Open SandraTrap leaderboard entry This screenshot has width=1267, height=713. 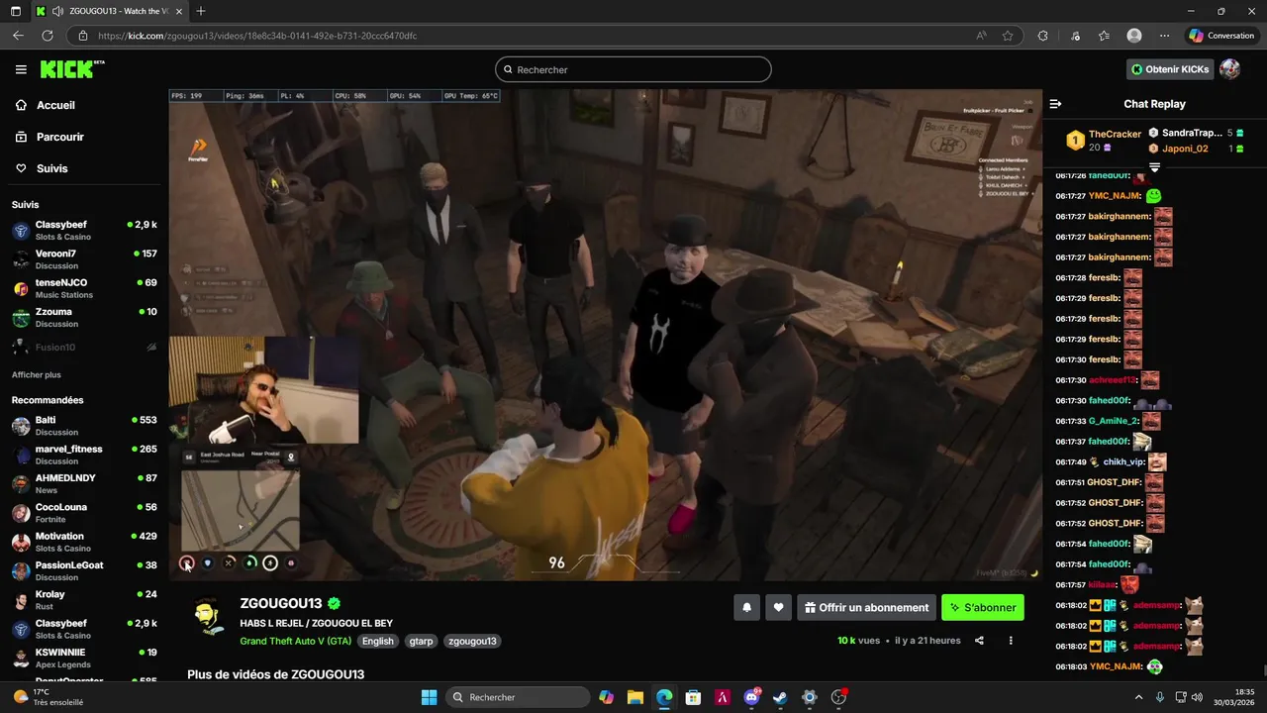pos(1195,133)
